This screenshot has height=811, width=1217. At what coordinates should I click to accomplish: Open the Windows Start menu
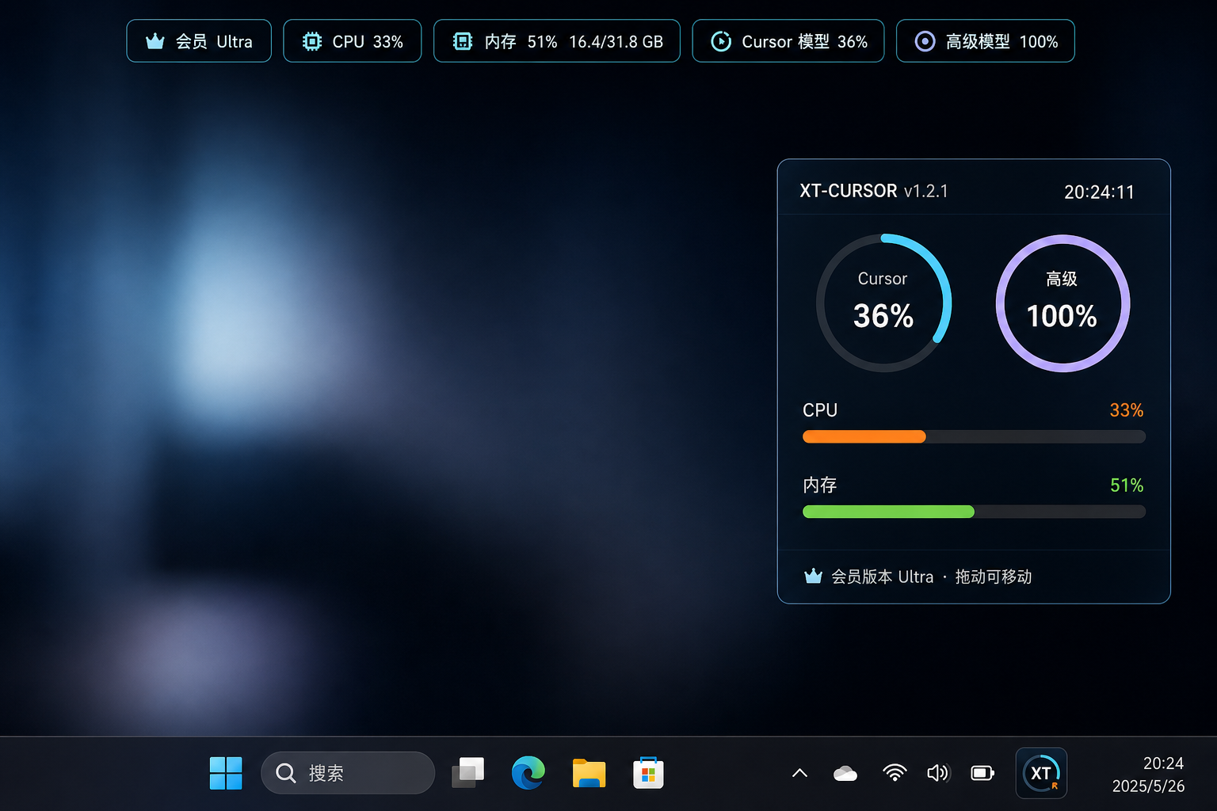[226, 773]
